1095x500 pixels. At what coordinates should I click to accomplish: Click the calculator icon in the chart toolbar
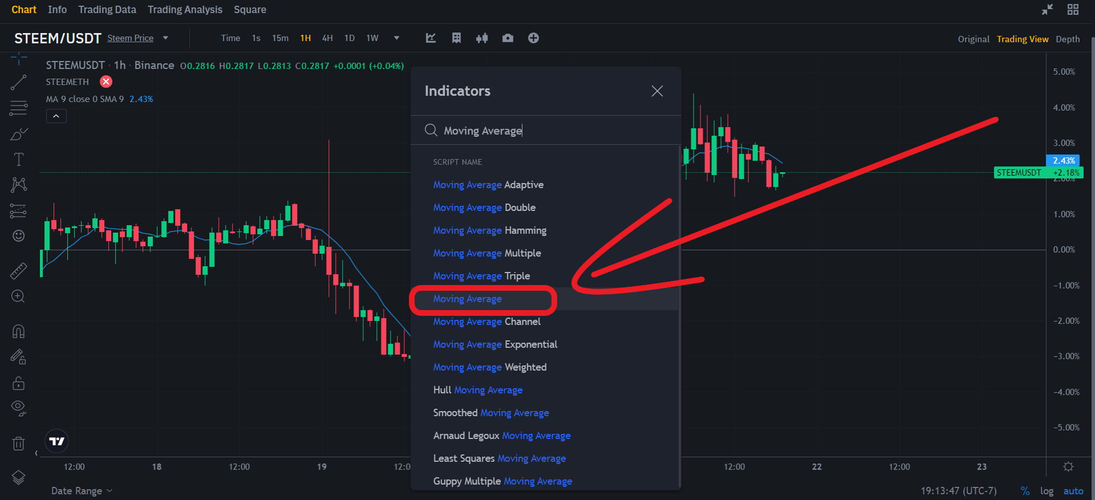pos(456,38)
